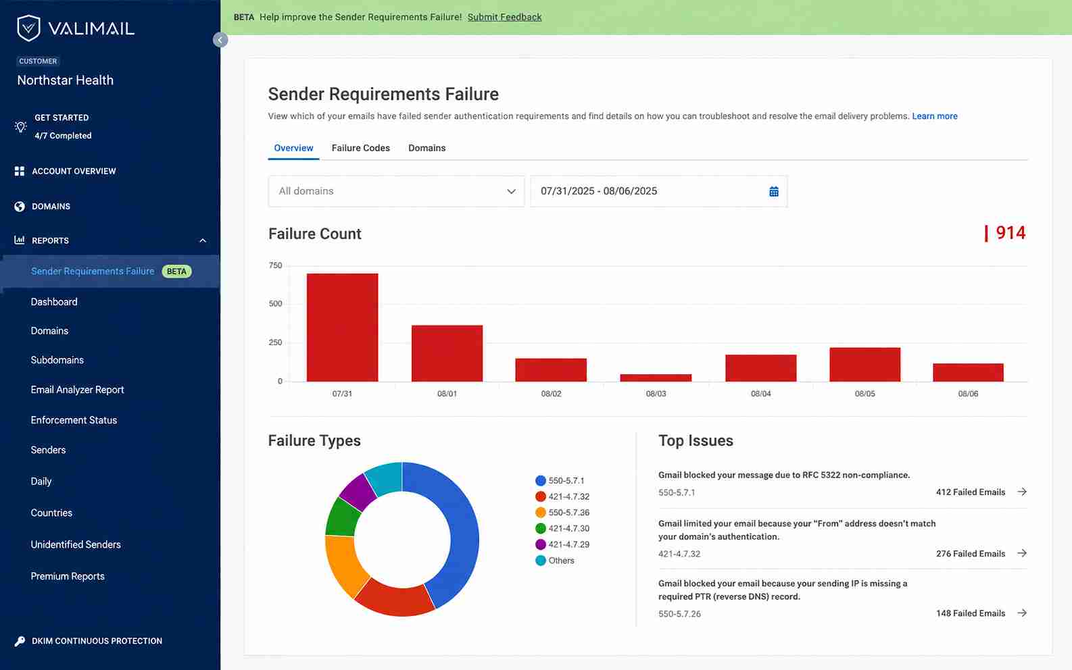Open the All domains dropdown
Image resolution: width=1072 pixels, height=670 pixels.
(396, 191)
